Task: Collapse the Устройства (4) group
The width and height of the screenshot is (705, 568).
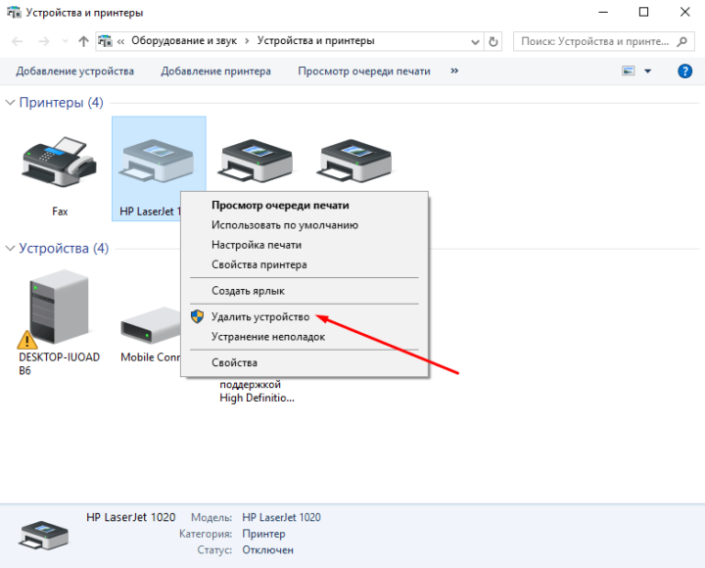Action: [11, 249]
